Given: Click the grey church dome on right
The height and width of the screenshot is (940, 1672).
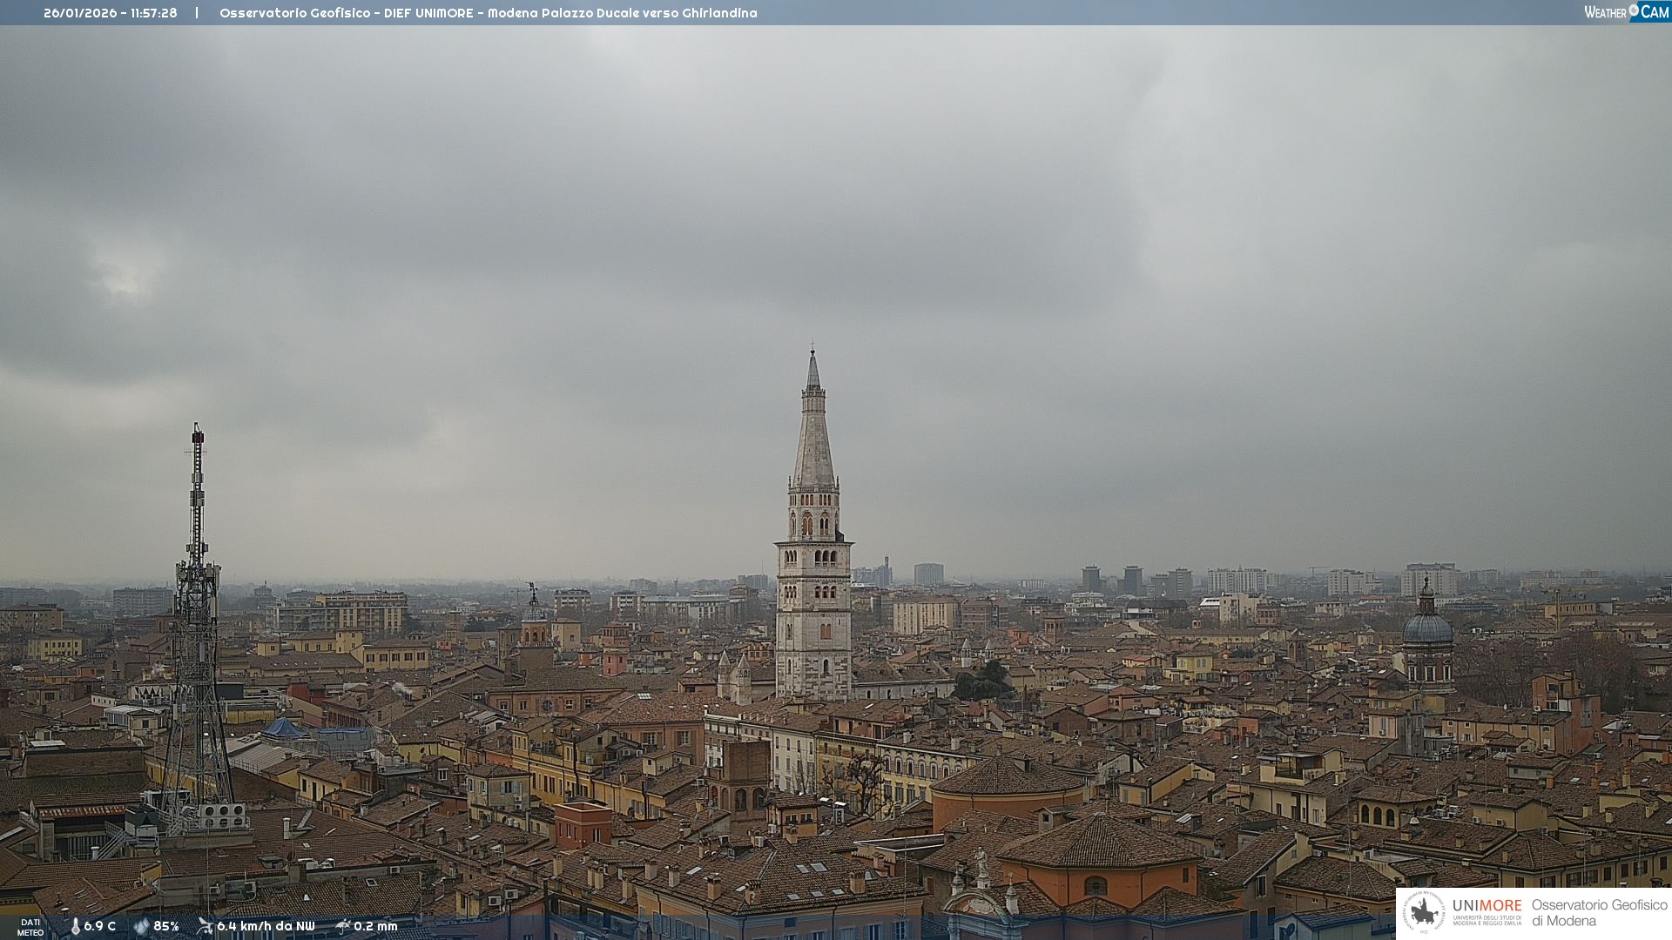Looking at the screenshot, I should 1427,628.
